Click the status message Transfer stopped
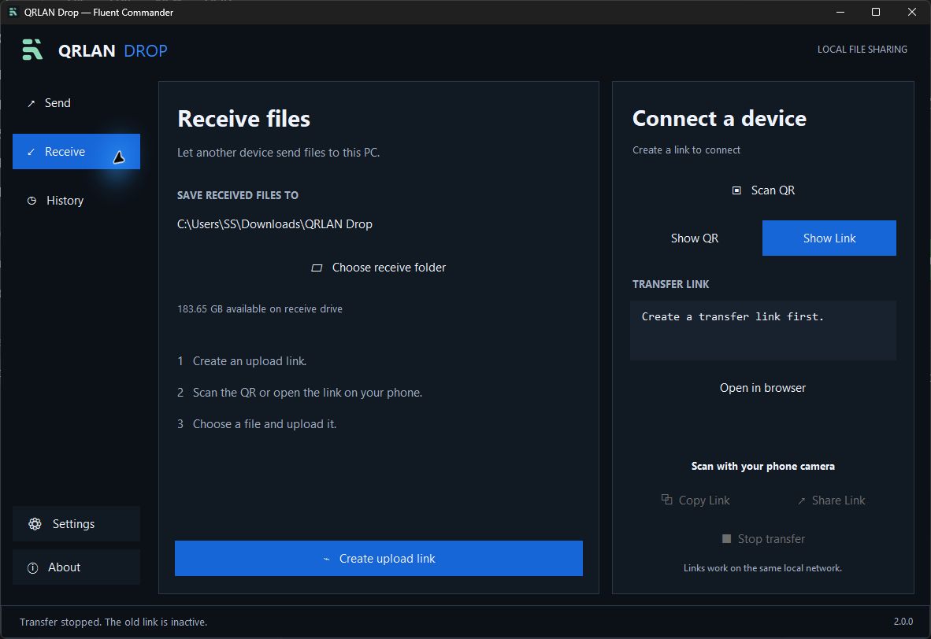The image size is (931, 639). (x=113, y=622)
